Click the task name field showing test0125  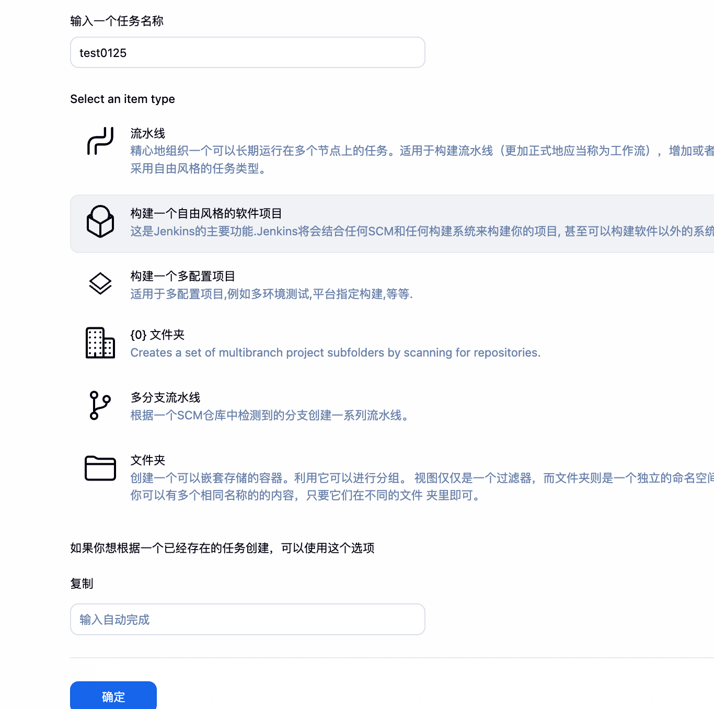point(247,52)
